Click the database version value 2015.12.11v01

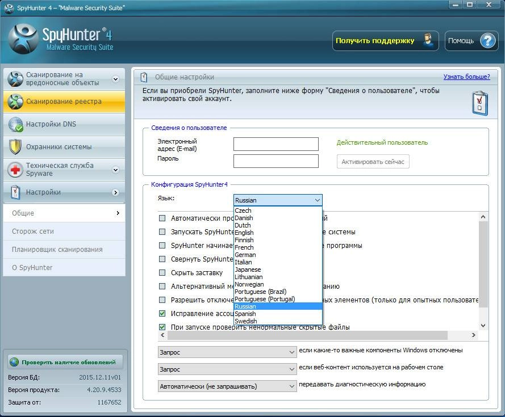(x=100, y=377)
